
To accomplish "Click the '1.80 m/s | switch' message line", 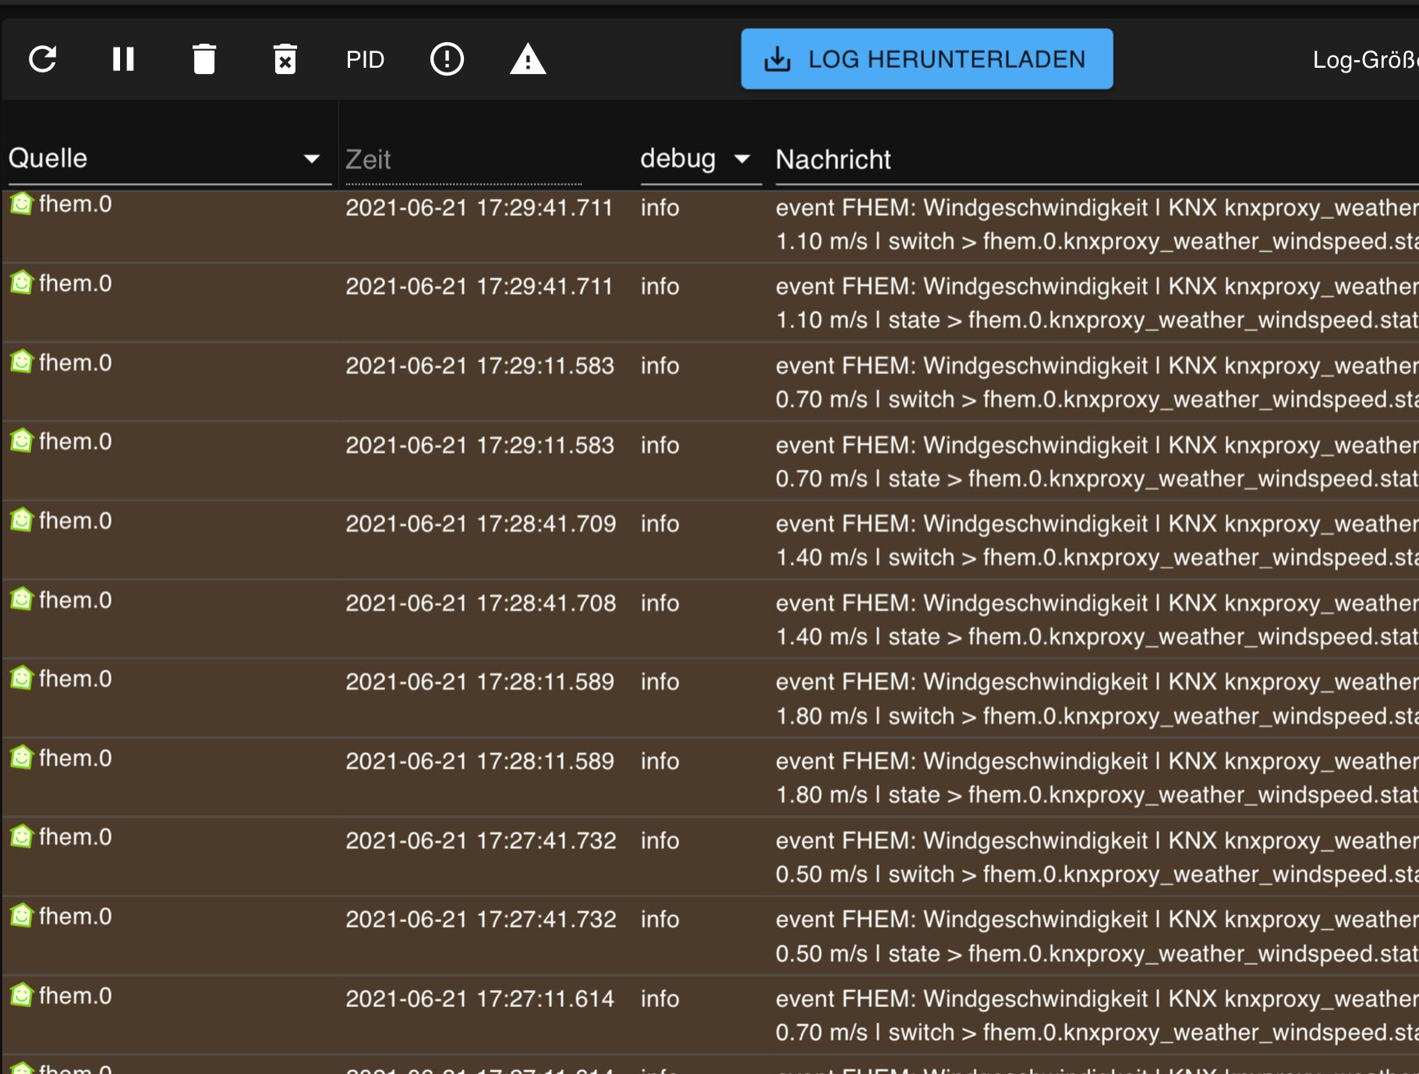I will tap(1097, 716).
